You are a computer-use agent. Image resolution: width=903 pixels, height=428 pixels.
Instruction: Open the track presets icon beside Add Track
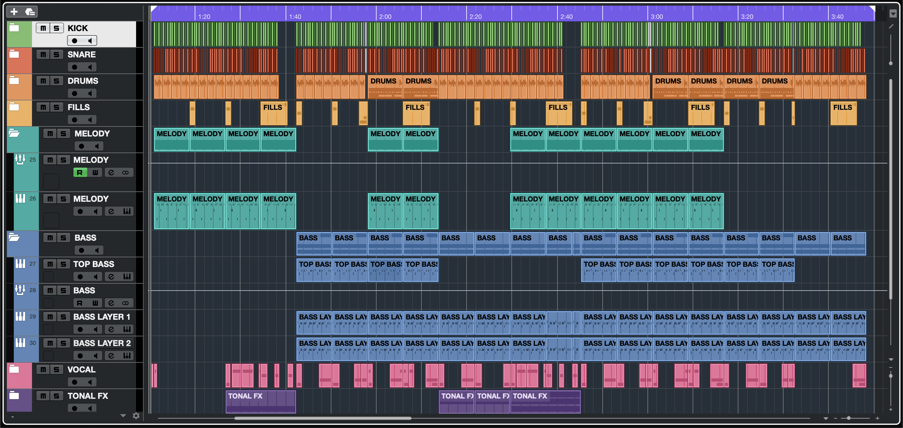click(30, 12)
